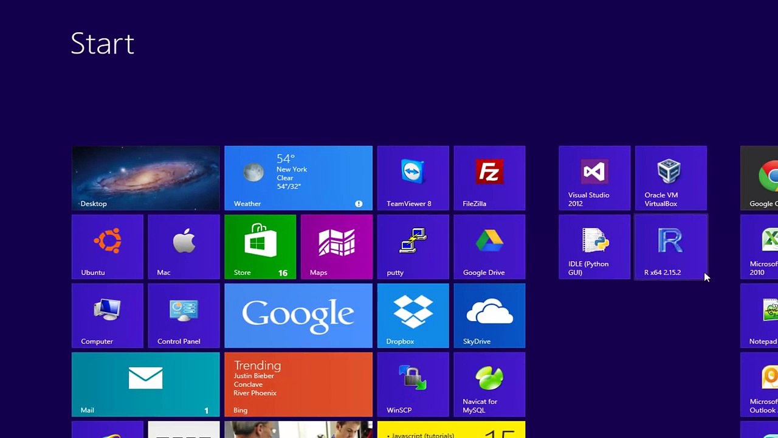
Task: Click the Mail unread count "1"
Action: 207,411
